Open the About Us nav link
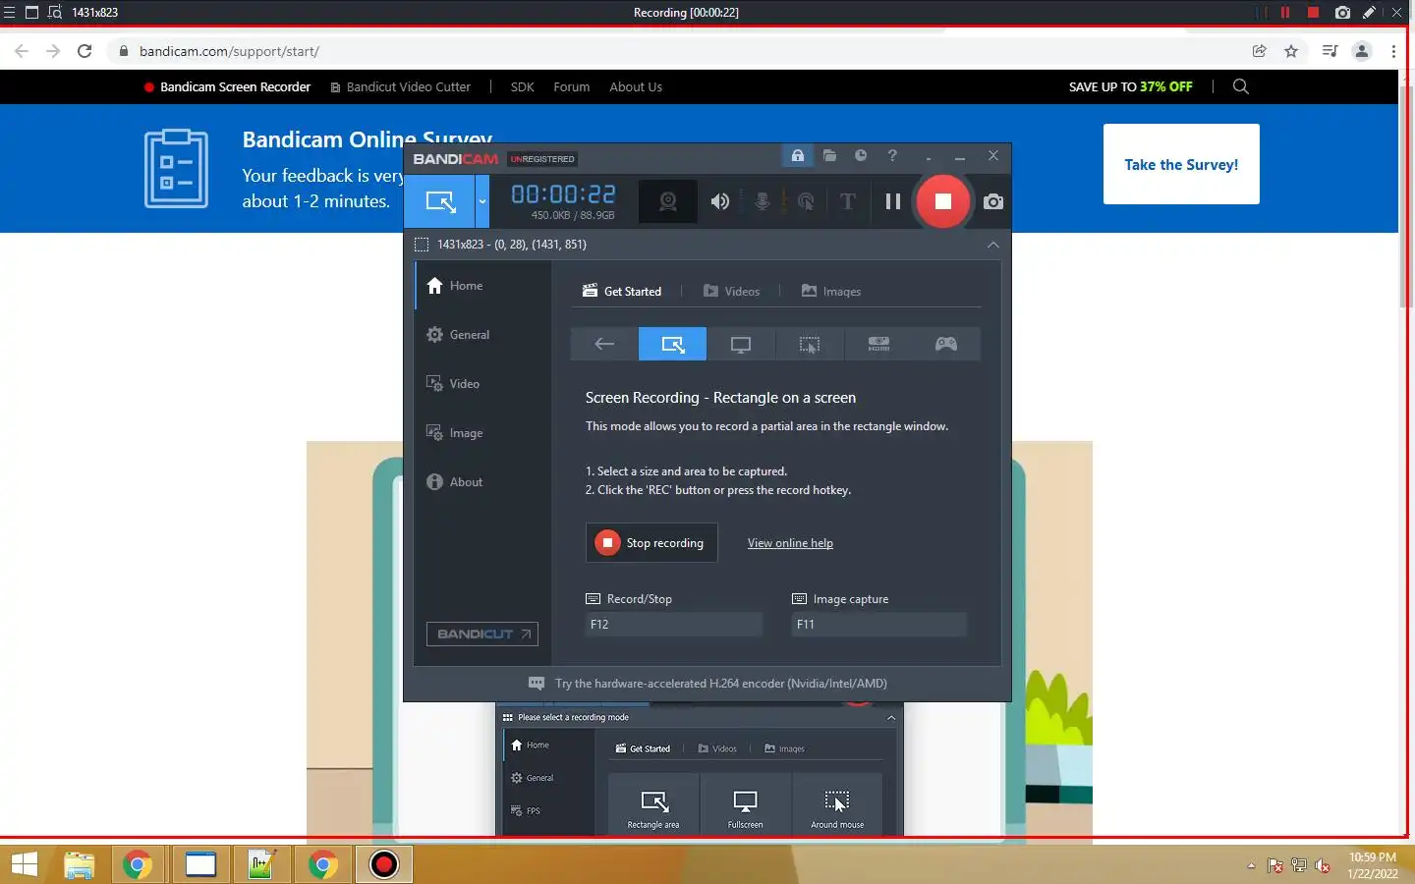The width and height of the screenshot is (1415, 884). (x=636, y=87)
